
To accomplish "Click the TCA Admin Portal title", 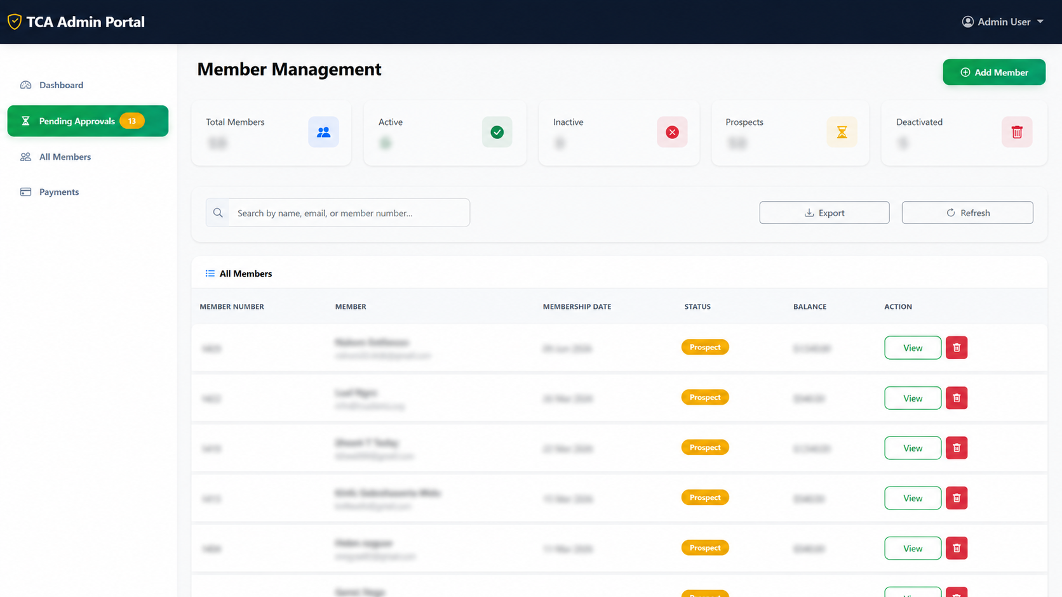I will coord(85,22).
